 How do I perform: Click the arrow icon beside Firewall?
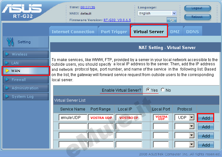coord(7,80)
